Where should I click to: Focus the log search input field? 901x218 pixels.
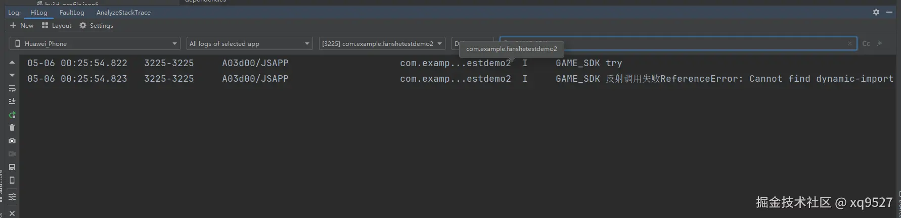(678, 43)
